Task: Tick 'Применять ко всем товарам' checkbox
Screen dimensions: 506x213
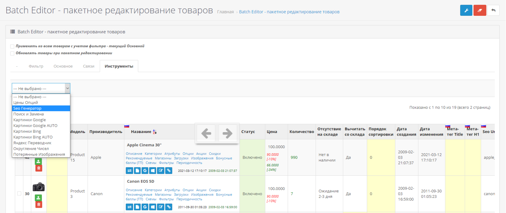Action: (x=12, y=46)
